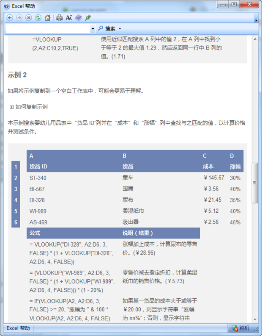Viewport: 262px width, 336px height.
Task: Click the ¥145.67 cost cell
Action: 214,178
